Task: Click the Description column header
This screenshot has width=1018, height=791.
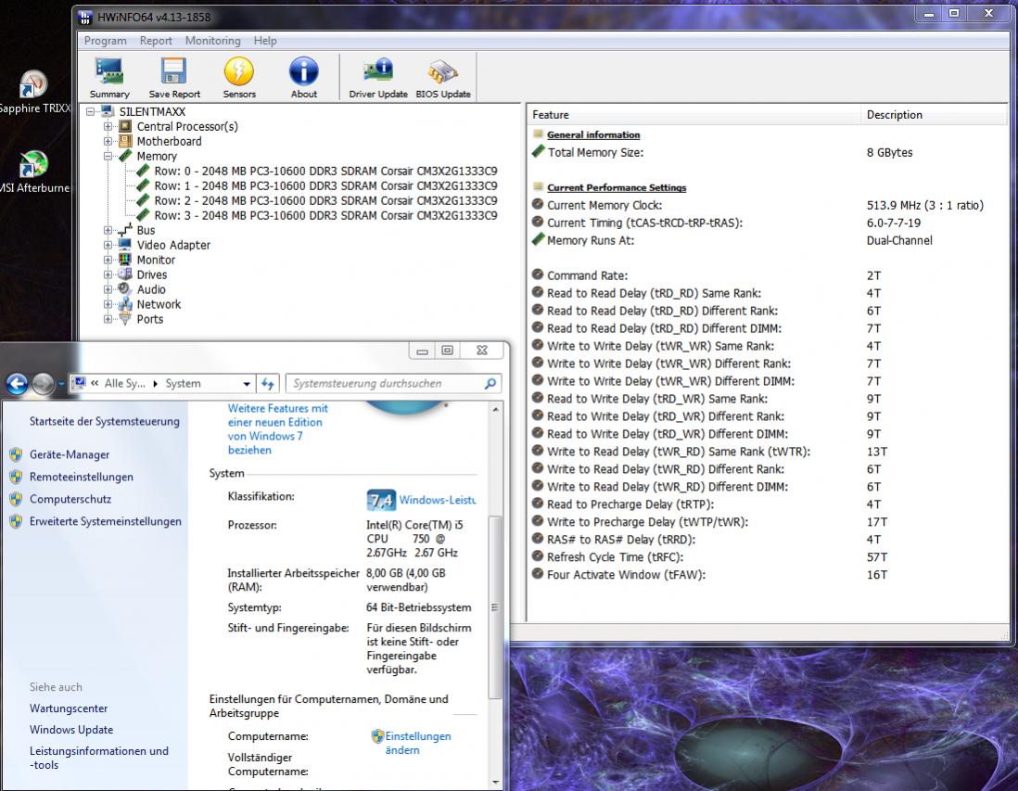Action: pos(935,115)
